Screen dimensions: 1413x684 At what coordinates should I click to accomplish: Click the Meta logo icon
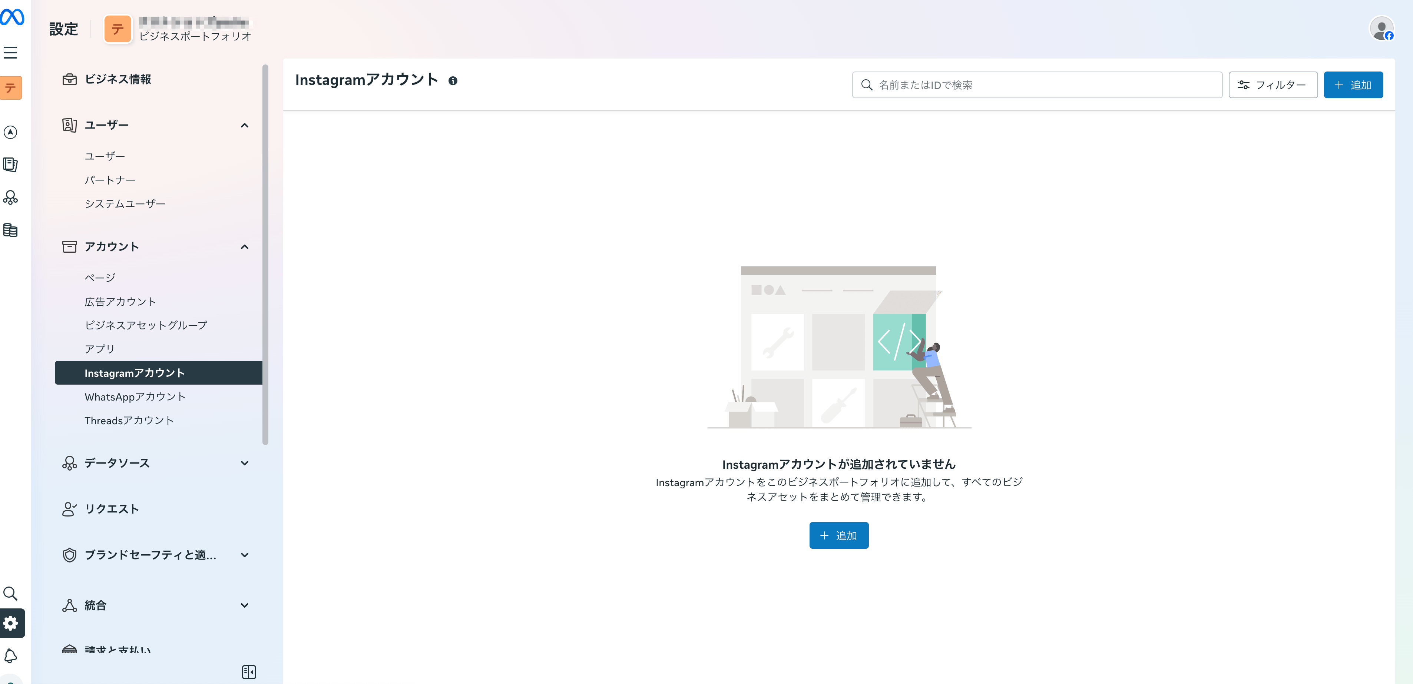coord(11,17)
